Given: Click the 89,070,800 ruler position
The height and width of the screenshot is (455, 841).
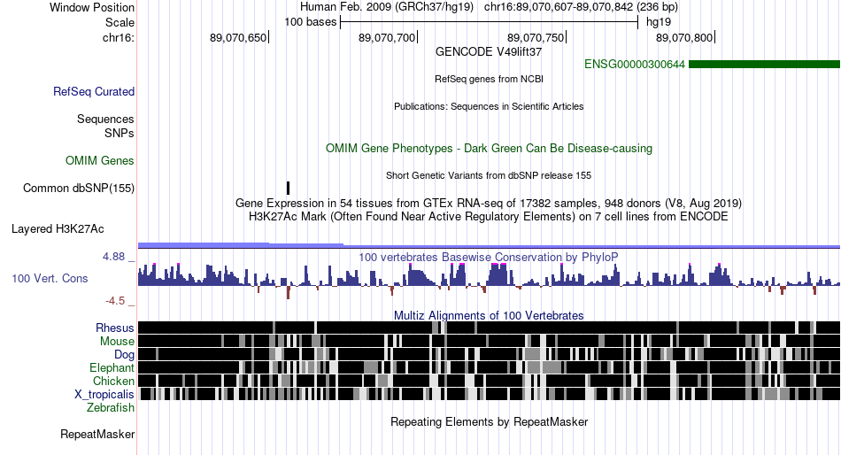Looking at the screenshot, I should point(684,37).
